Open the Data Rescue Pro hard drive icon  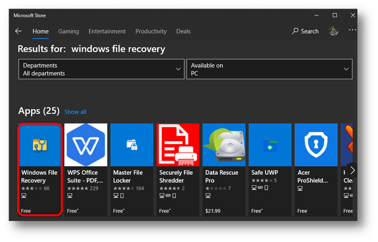[224, 145]
